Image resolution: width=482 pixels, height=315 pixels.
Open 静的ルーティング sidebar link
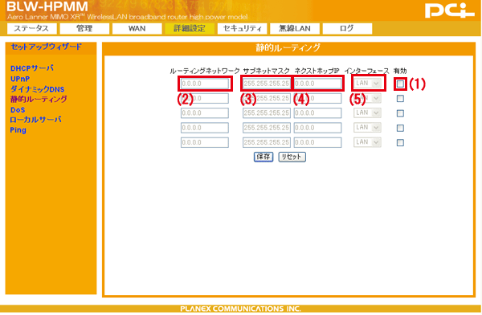point(39,100)
